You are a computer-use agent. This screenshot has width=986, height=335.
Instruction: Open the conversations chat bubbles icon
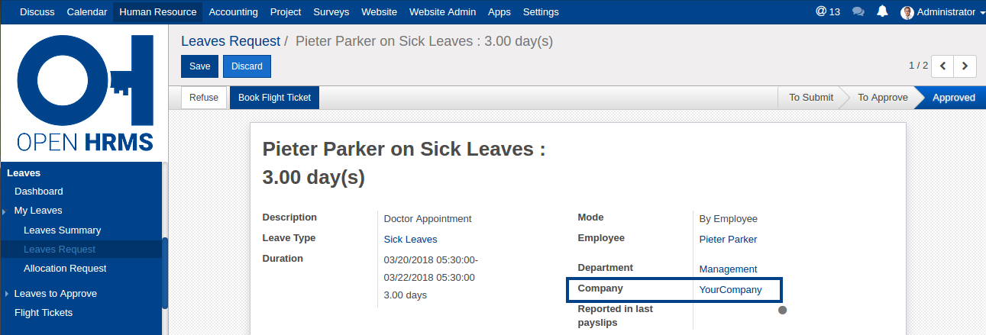coord(858,11)
